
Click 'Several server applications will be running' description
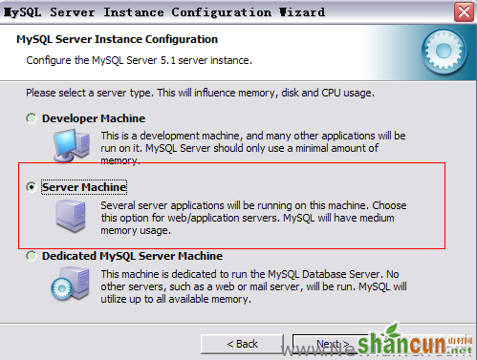pos(253,218)
